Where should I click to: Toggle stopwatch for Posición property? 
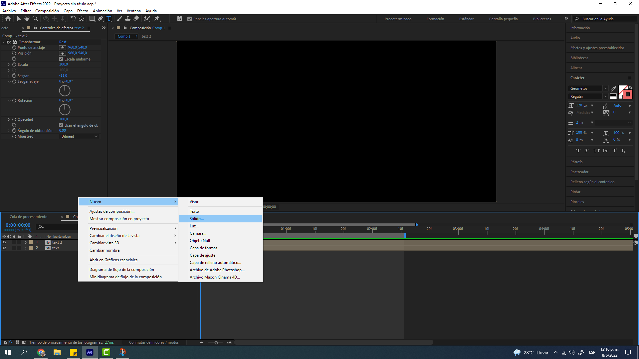click(x=14, y=53)
